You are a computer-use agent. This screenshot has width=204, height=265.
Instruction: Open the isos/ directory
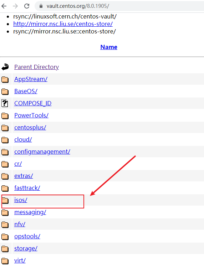[21, 200]
